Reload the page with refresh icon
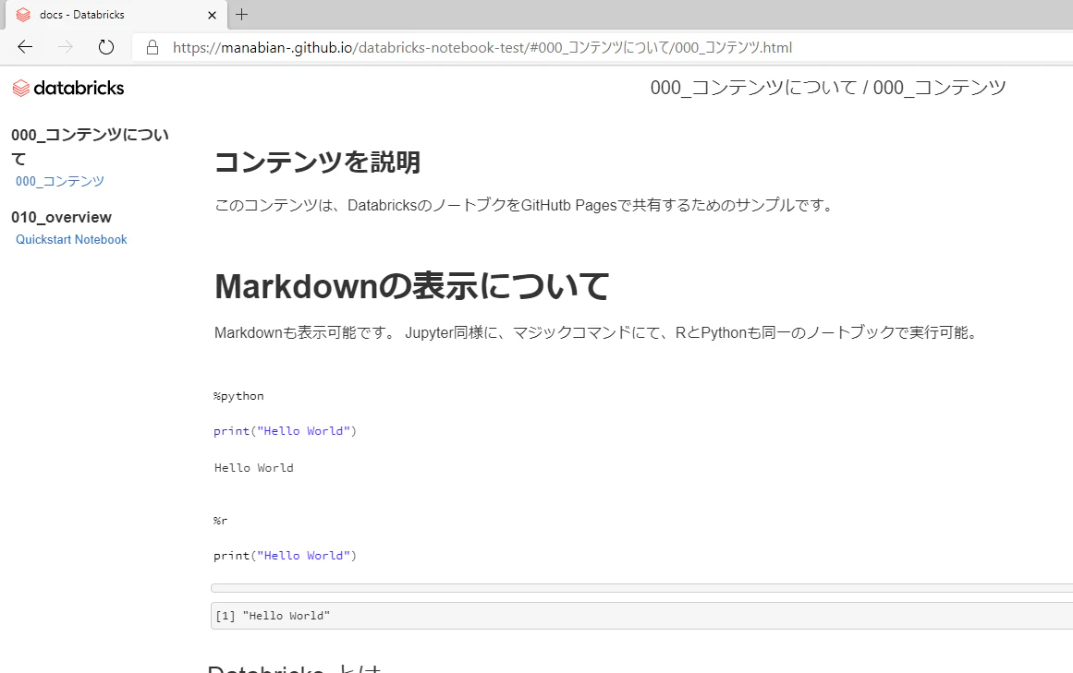Viewport: 1073px width, 673px height. tap(105, 47)
